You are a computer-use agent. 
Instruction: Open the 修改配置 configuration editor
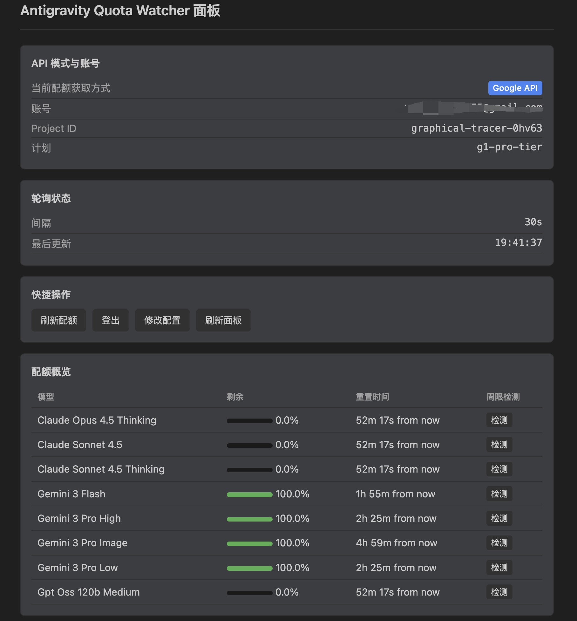click(x=162, y=320)
